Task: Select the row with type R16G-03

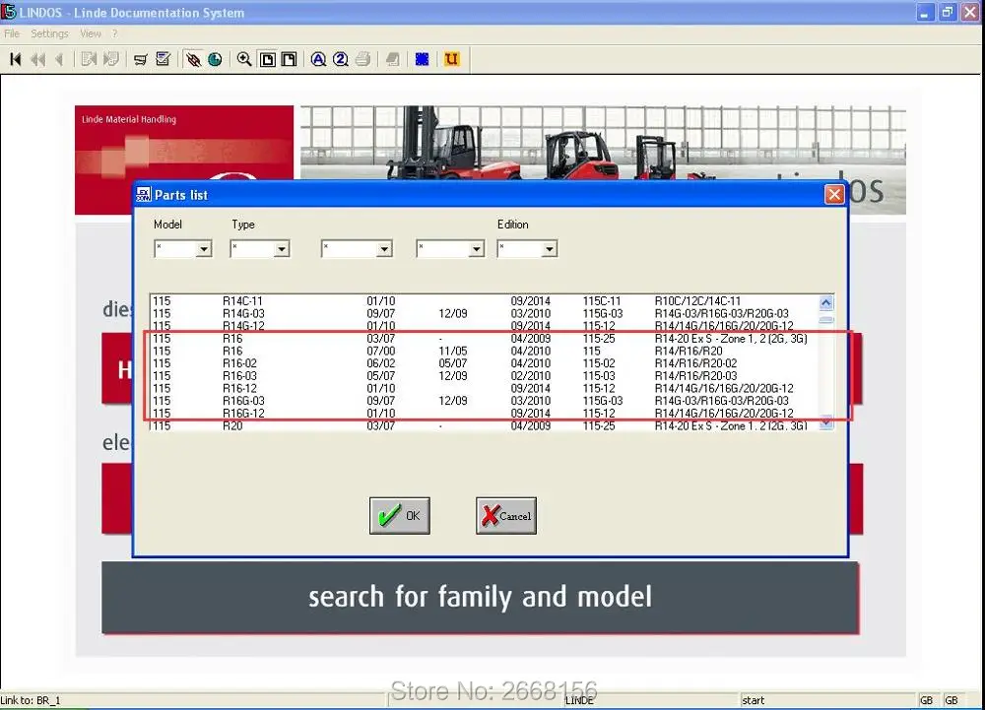Action: [485, 401]
